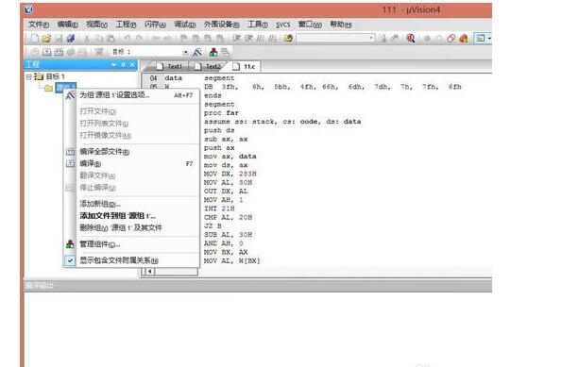This screenshot has width=579, height=367.
Task: Click the editor horizontal scrollbar left arrow
Action: click(150, 272)
